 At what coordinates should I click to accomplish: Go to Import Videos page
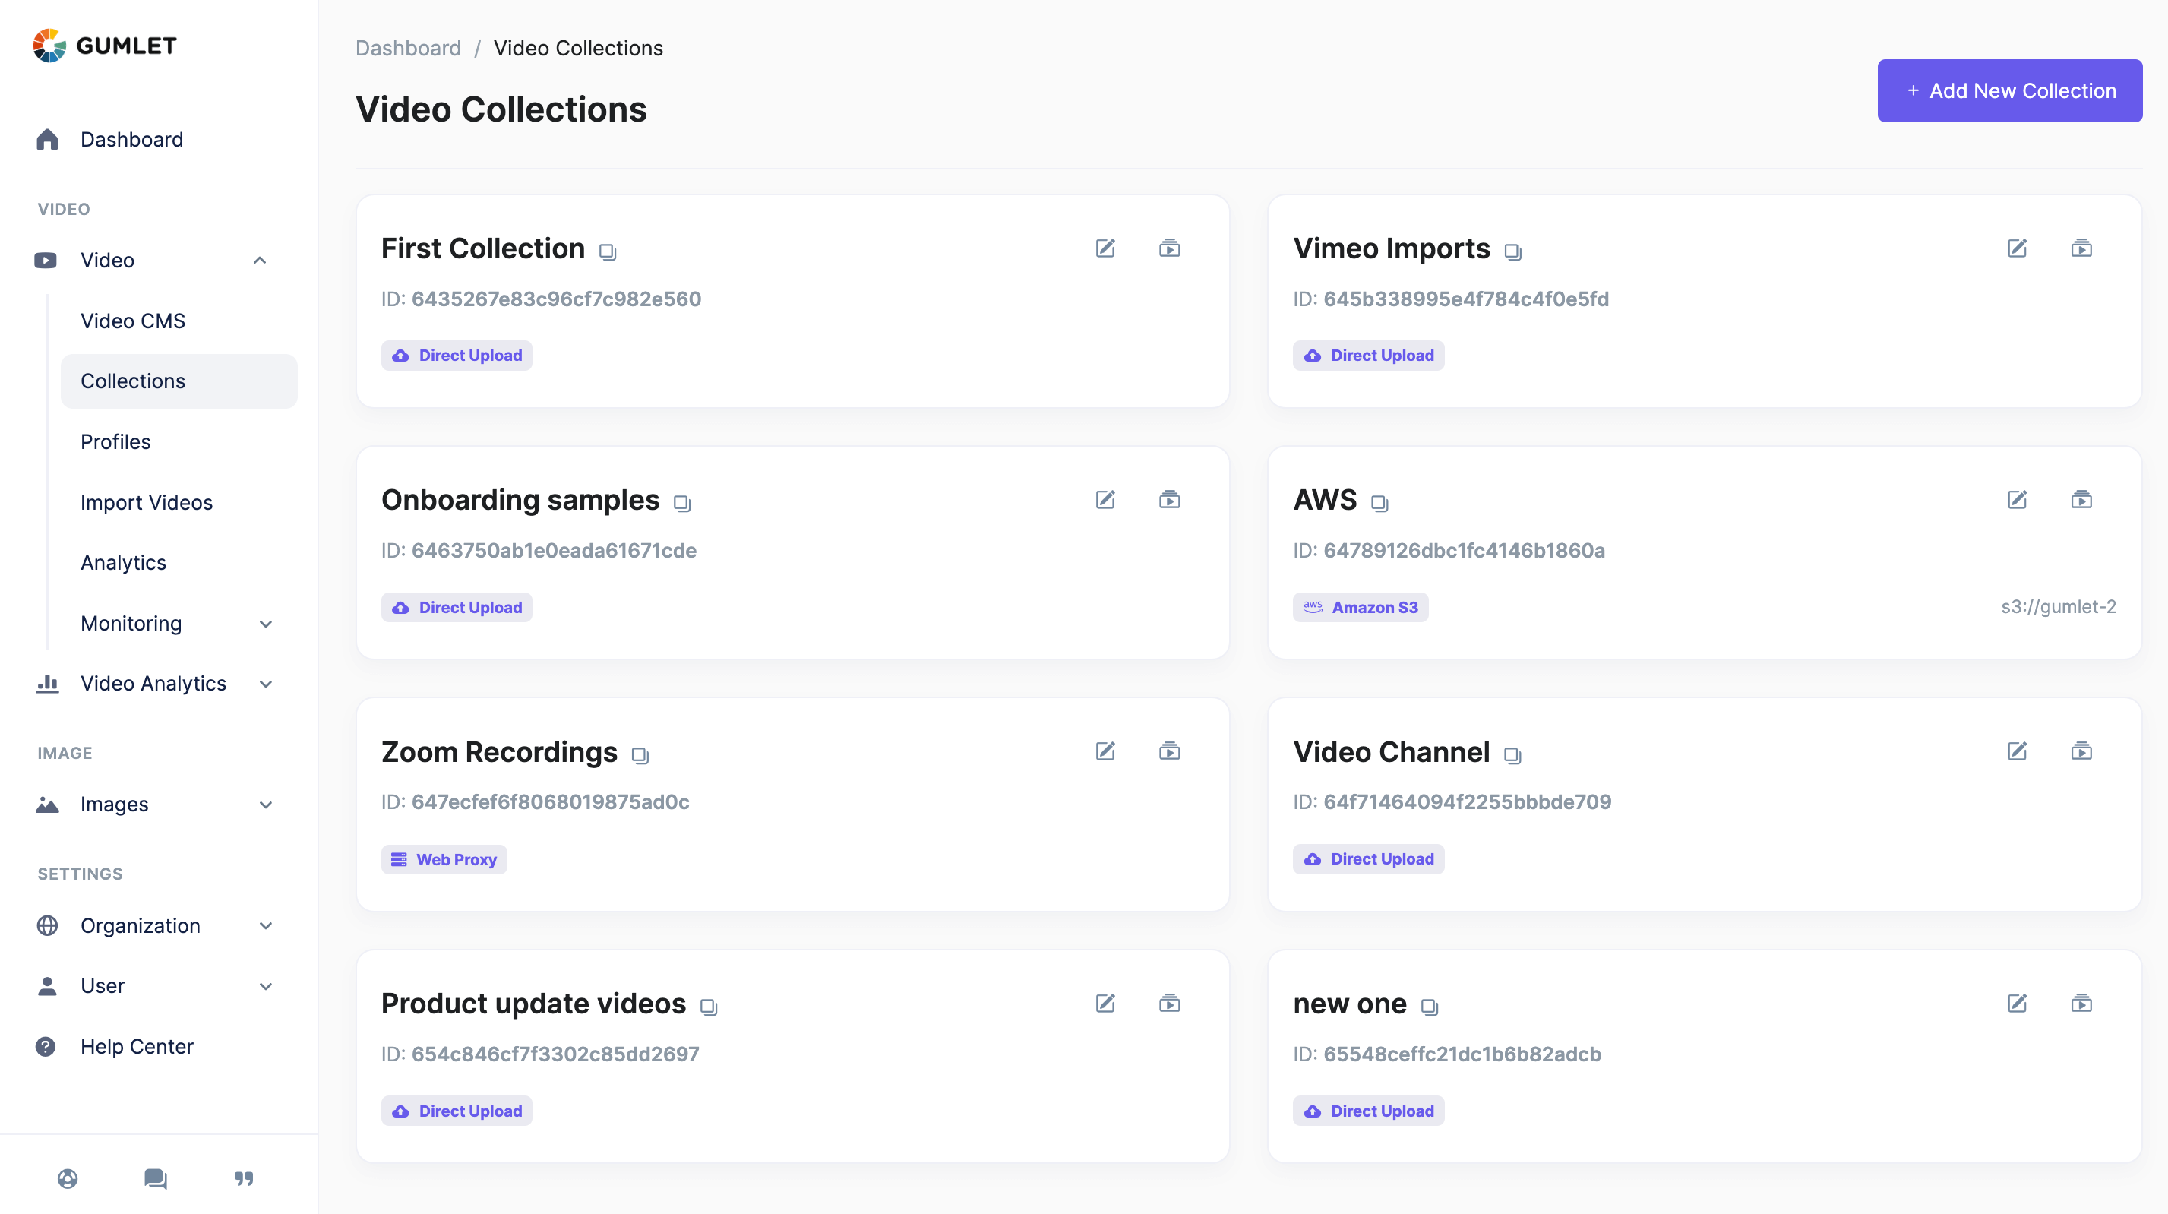(x=147, y=503)
